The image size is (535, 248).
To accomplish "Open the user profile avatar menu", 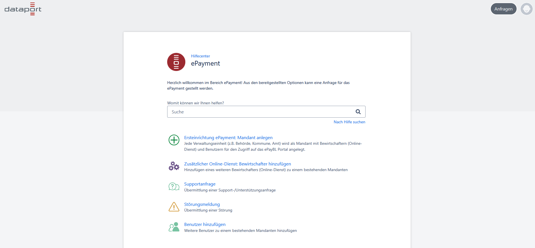I will [x=526, y=9].
